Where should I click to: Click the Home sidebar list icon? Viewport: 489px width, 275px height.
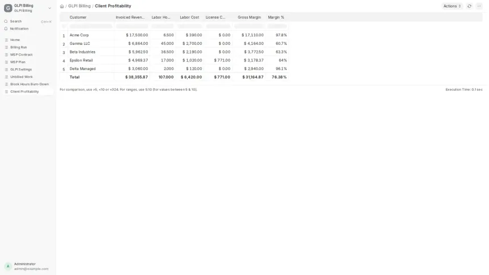point(6,40)
